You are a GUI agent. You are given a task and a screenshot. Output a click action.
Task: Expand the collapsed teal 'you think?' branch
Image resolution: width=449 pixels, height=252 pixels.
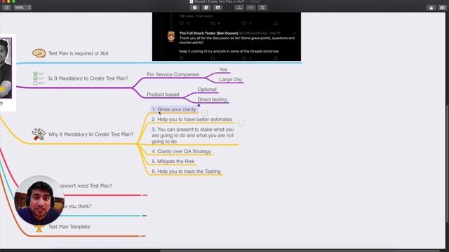click(x=145, y=216)
